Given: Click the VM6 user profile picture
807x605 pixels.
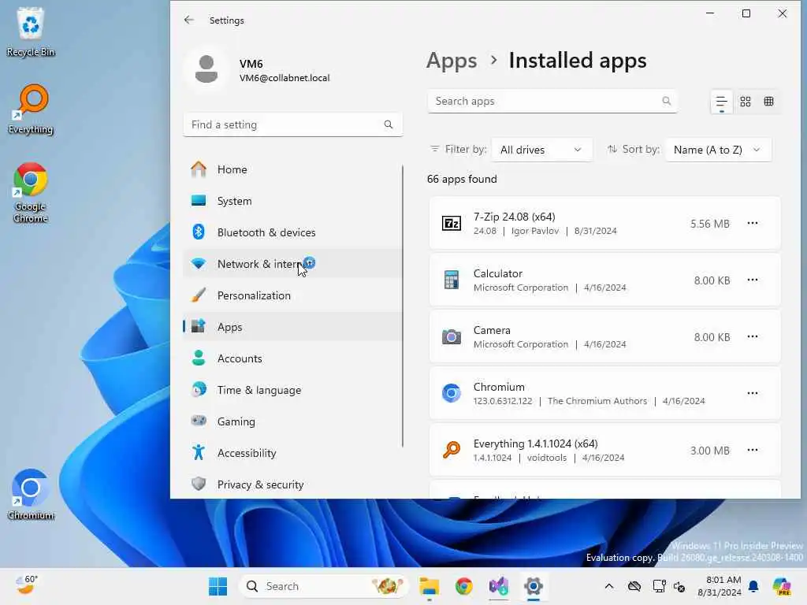Looking at the screenshot, I should tap(206, 69).
